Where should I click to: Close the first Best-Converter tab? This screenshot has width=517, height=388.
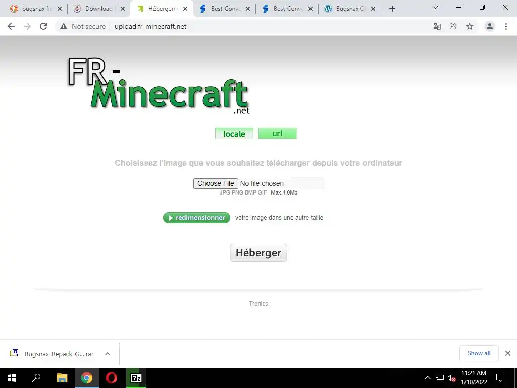point(248,9)
